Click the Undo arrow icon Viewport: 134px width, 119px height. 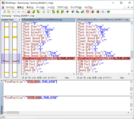click(x=19, y=12)
